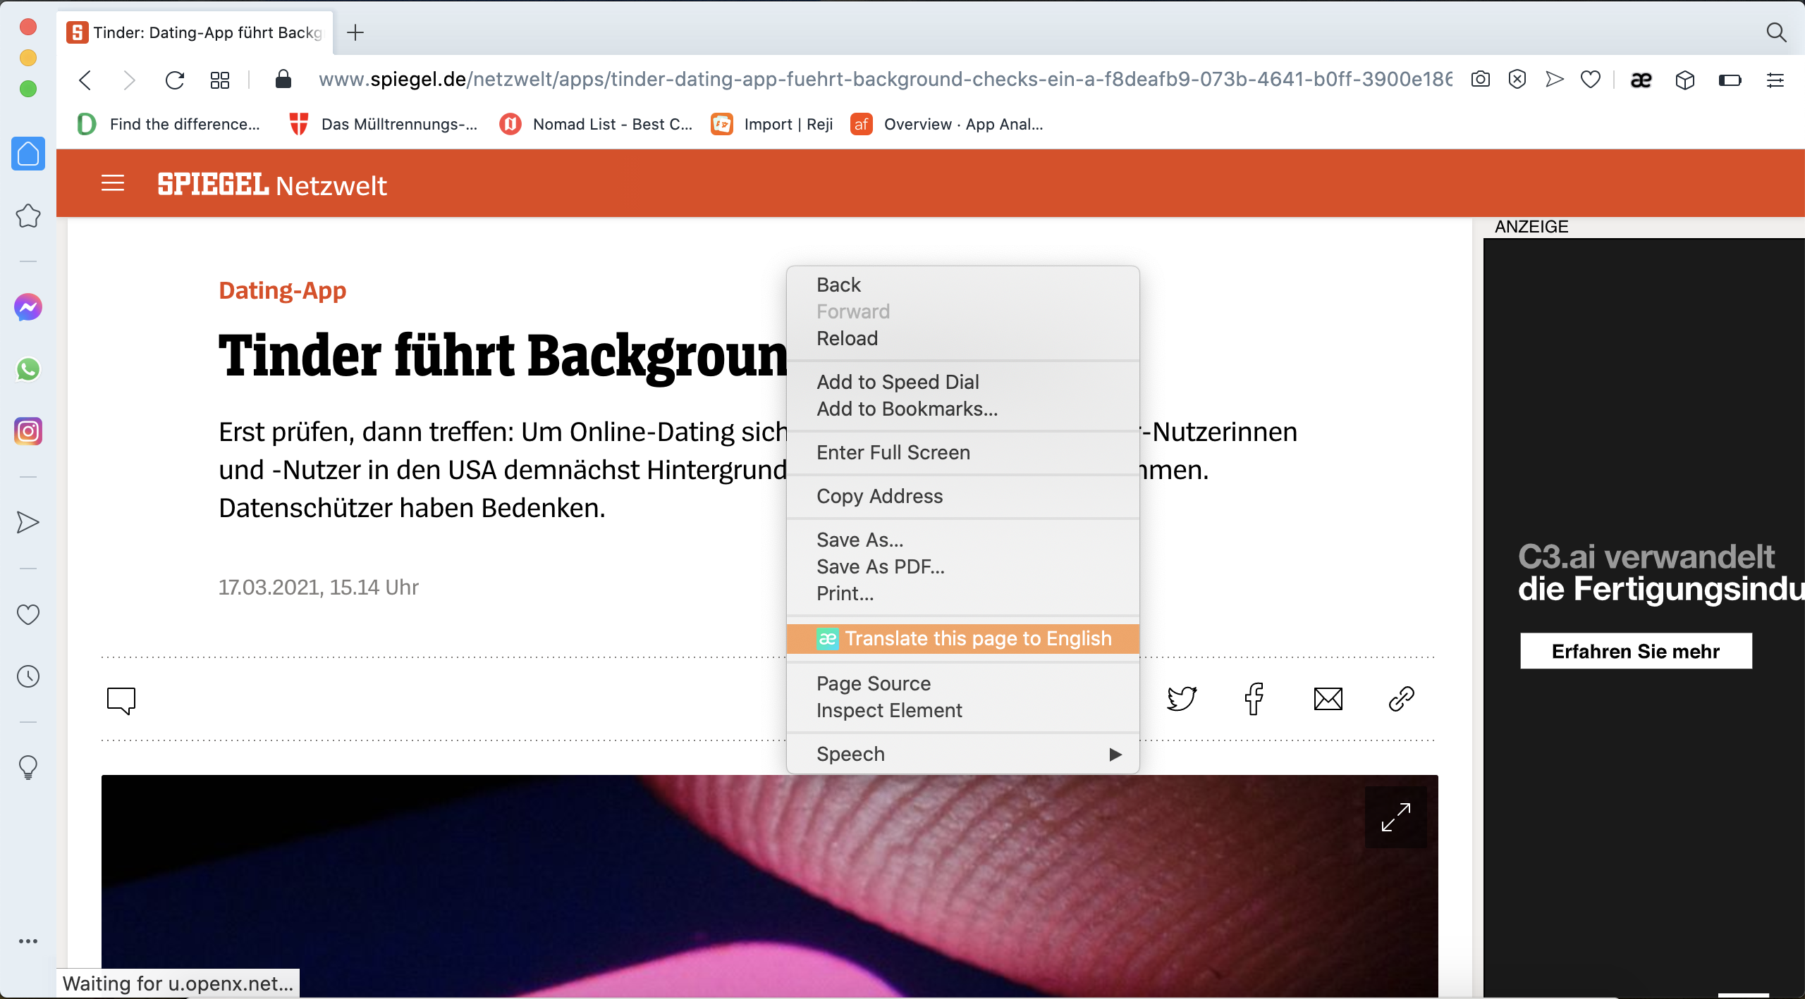Take a snapshot with the camera icon
This screenshot has width=1805, height=999.
[1481, 79]
